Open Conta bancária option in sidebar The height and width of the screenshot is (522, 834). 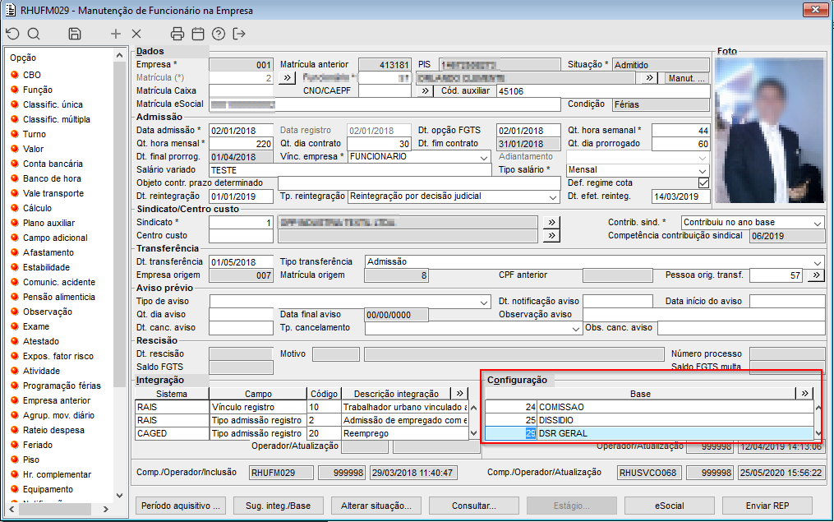point(53,164)
